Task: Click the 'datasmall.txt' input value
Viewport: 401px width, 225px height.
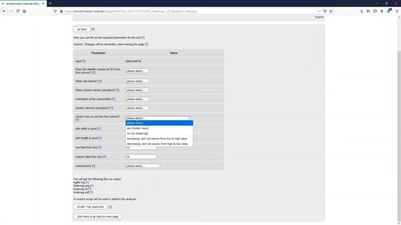Action: pyautogui.click(x=133, y=61)
